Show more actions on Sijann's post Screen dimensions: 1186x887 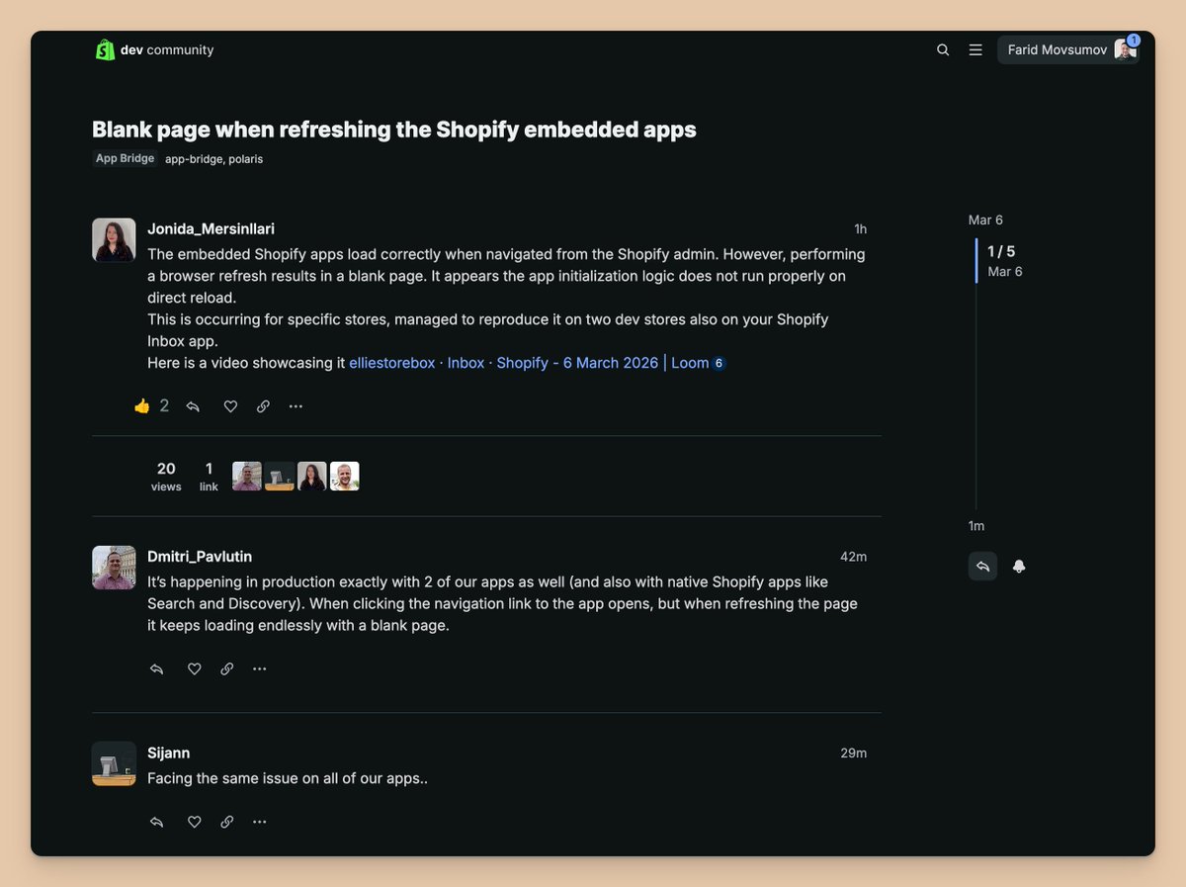(x=260, y=822)
